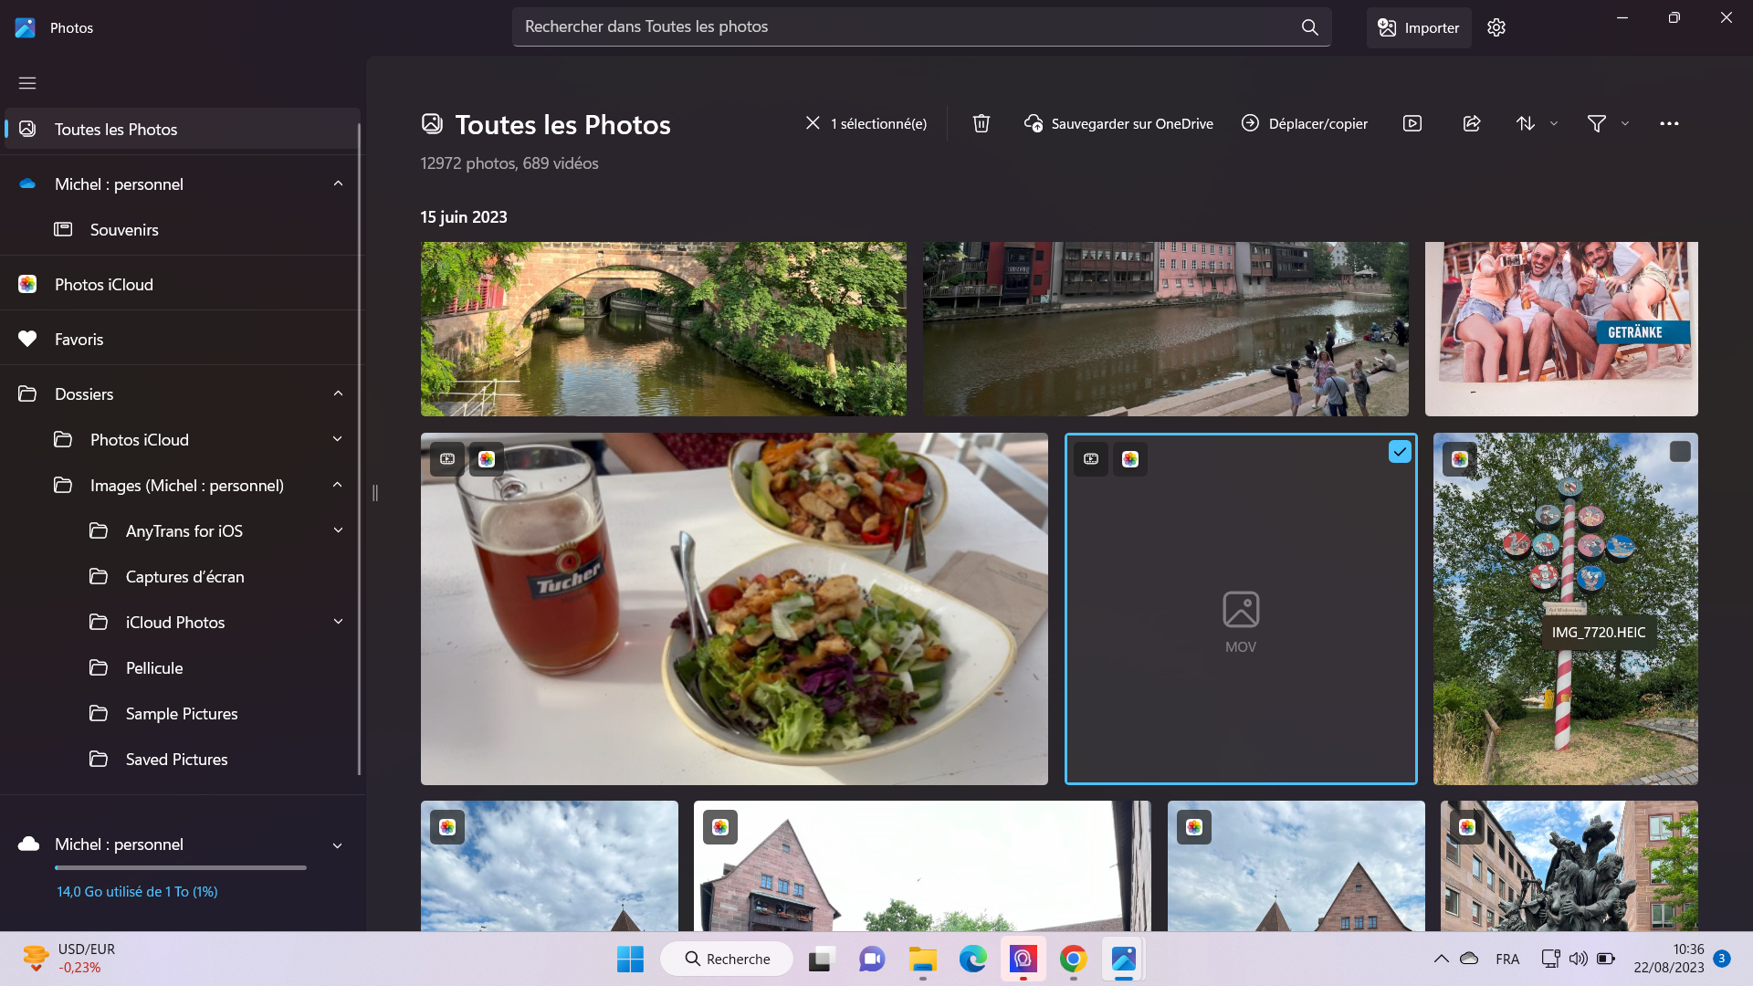Click Sauvegarder sur OneDrive button
The height and width of the screenshot is (986, 1753).
tap(1118, 123)
